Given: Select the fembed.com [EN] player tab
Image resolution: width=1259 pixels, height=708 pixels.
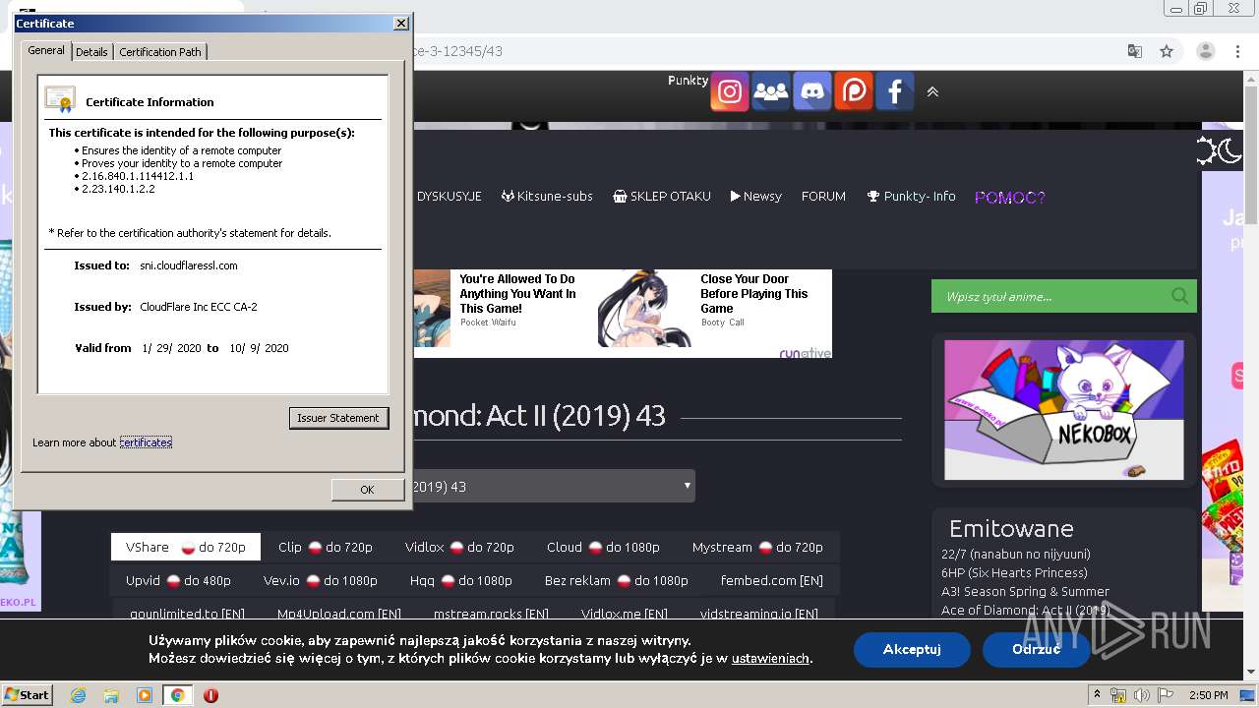Looking at the screenshot, I should [x=771, y=580].
